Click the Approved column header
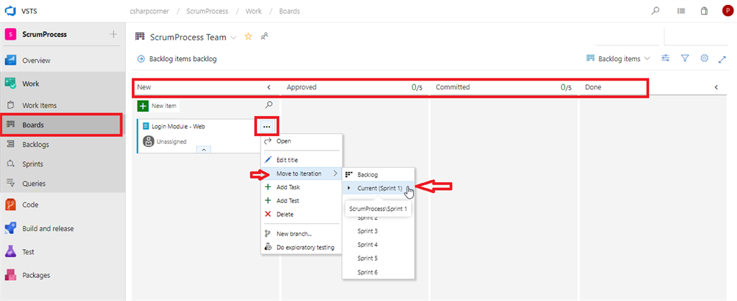Screen dimensions: 737x301 pos(302,87)
